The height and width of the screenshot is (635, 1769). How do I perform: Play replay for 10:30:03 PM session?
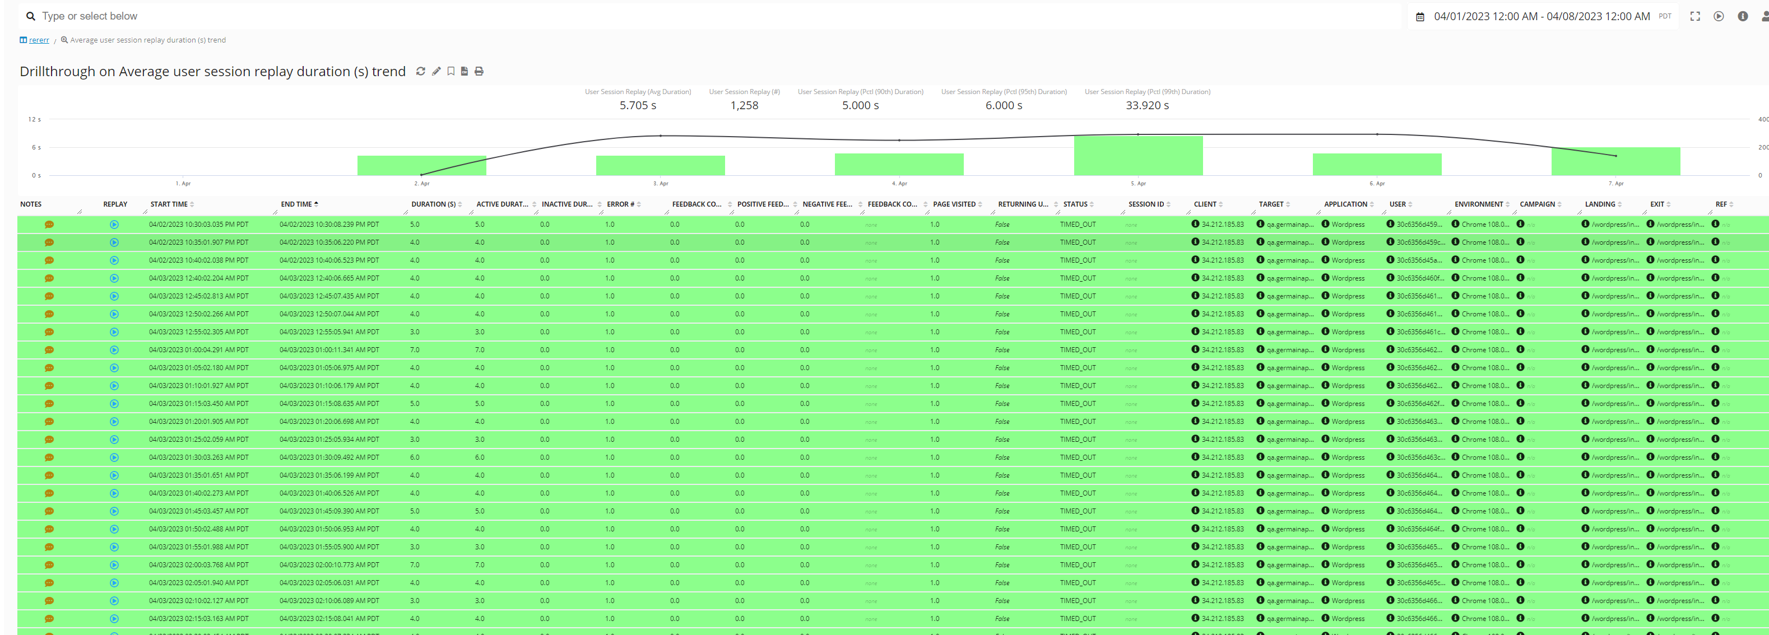(x=114, y=225)
